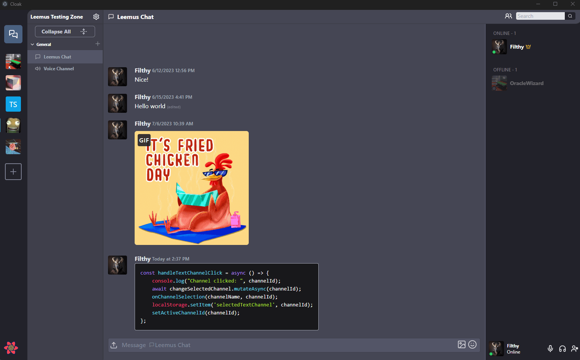
Task: Click the code block message
Action: [x=227, y=297]
